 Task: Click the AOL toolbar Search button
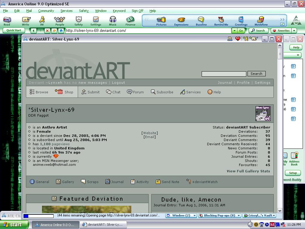[x=258, y=31]
